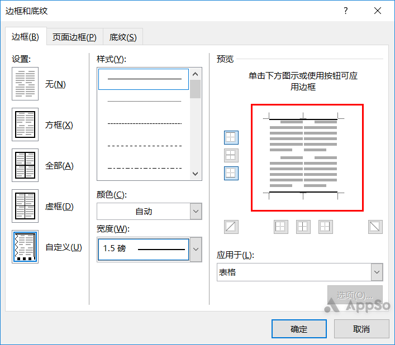Choose the dash-dot line style

[144, 168]
